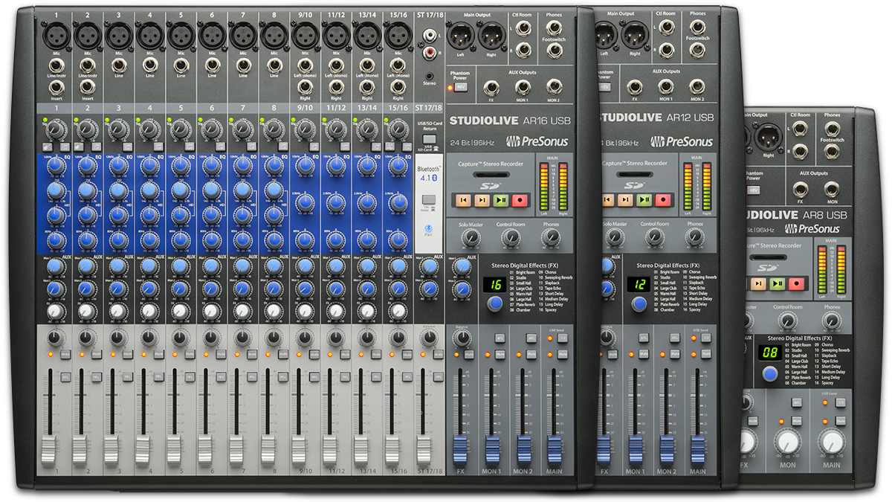Skip to next track on AR16 recorder
This screenshot has width=892, height=502.
[482, 200]
